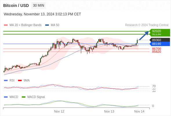This screenshot has height=116, width=171.
Task: Click the Nov 14 date axis label
Action: pyautogui.click(x=139, y=111)
